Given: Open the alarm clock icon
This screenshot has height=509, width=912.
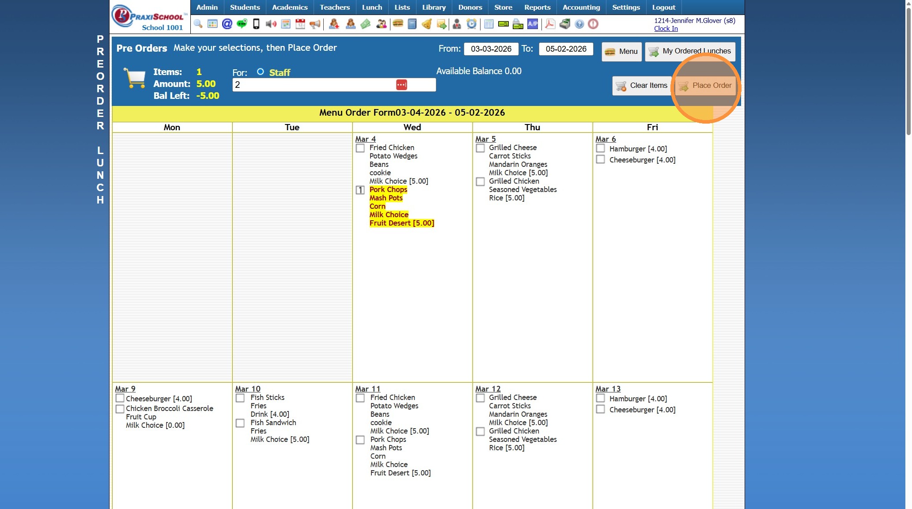Looking at the screenshot, I should 472,24.
